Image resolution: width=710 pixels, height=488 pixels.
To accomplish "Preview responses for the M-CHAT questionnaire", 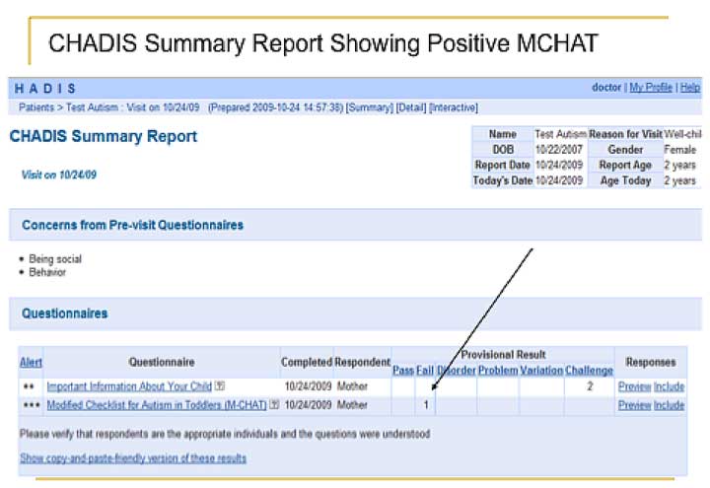I will [634, 404].
